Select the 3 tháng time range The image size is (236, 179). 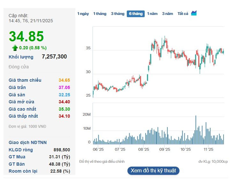point(118,14)
